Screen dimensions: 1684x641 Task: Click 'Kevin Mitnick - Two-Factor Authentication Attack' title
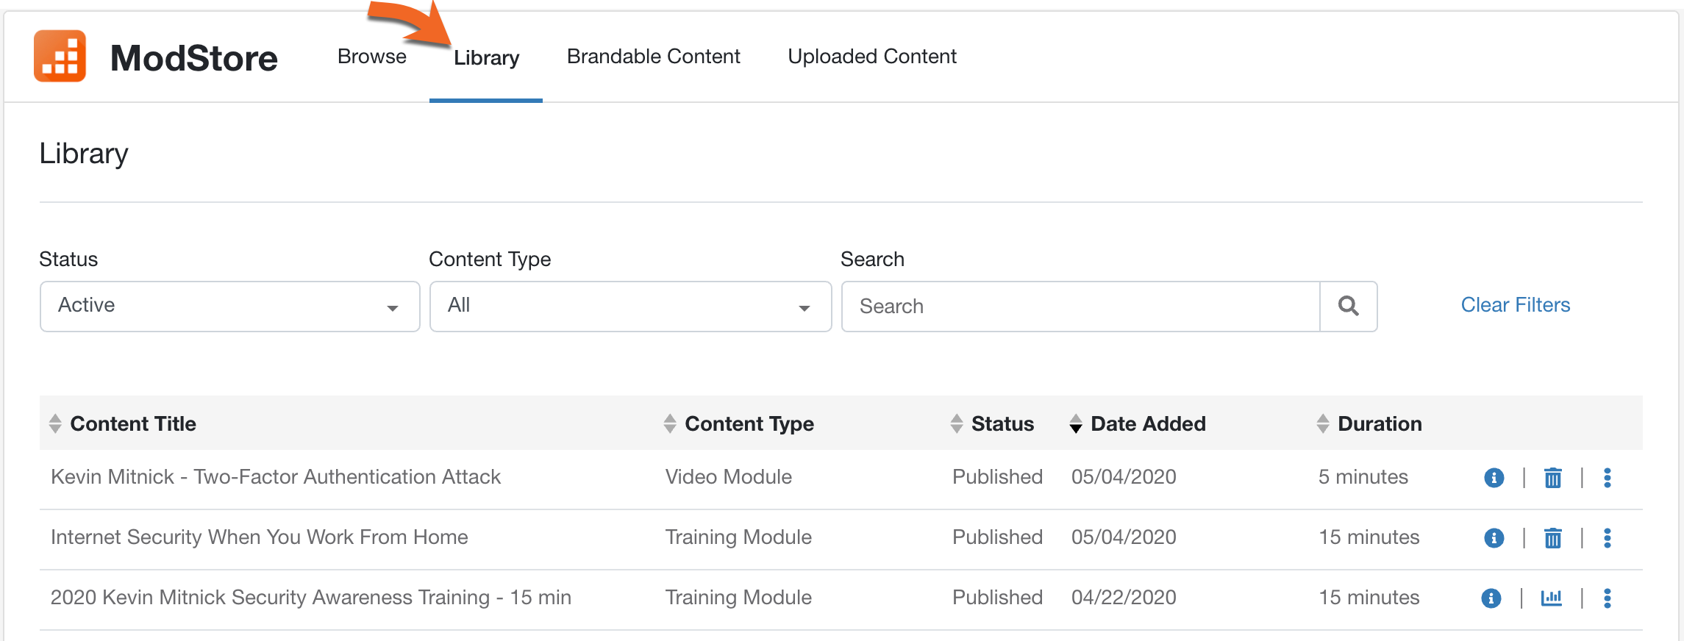pyautogui.click(x=276, y=477)
